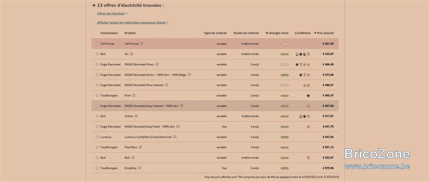Click condition icon on Pixel row
Screen dimensions: 429x182
click(x=308, y=95)
